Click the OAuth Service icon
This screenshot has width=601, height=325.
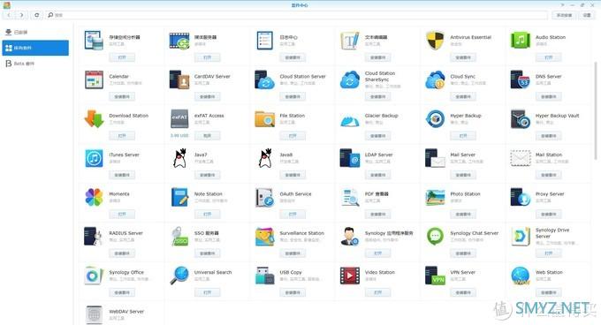pyautogui.click(x=264, y=197)
